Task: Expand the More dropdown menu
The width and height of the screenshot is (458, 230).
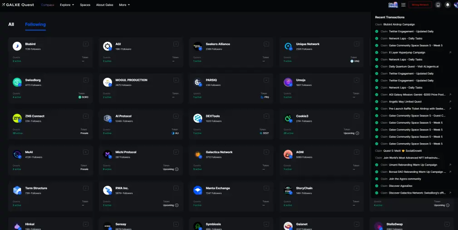Action: (x=124, y=5)
